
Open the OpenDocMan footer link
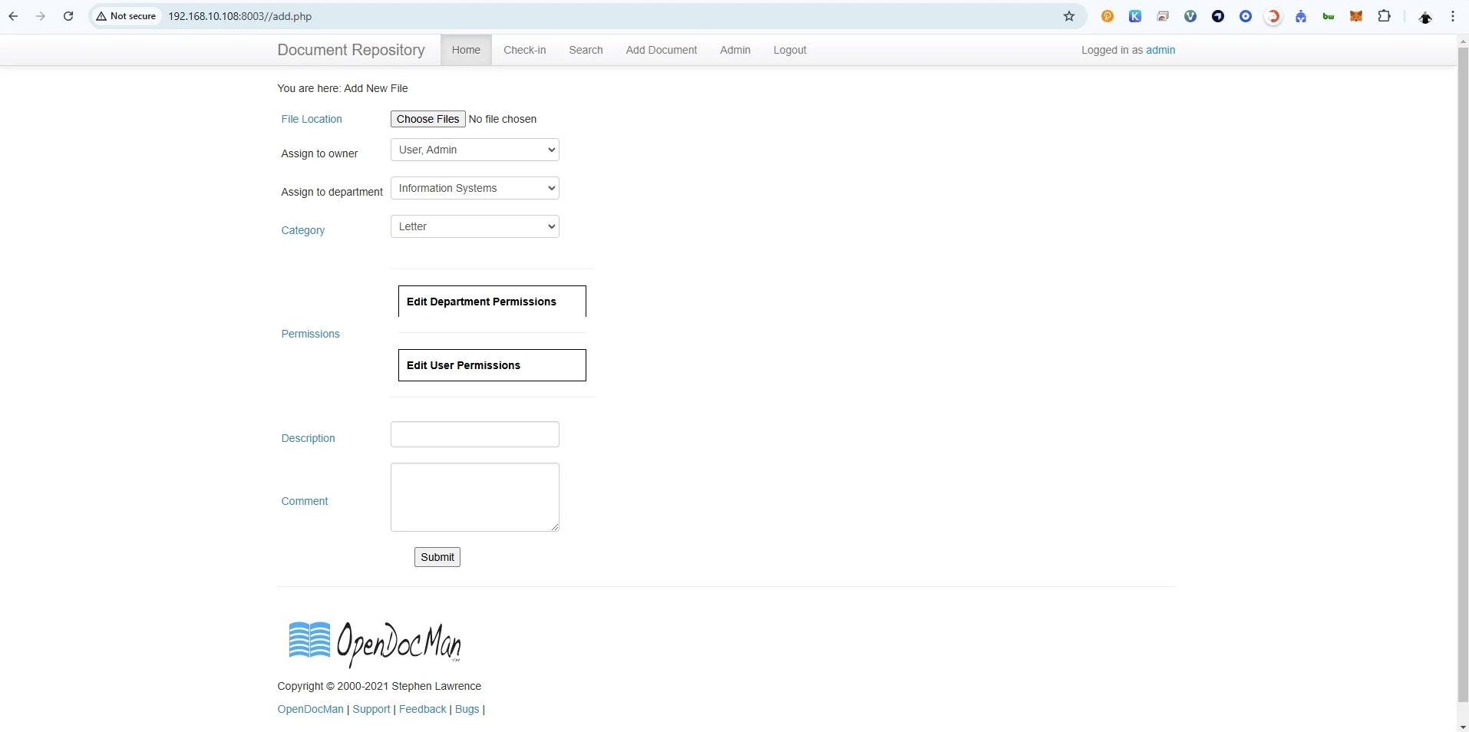click(x=311, y=709)
